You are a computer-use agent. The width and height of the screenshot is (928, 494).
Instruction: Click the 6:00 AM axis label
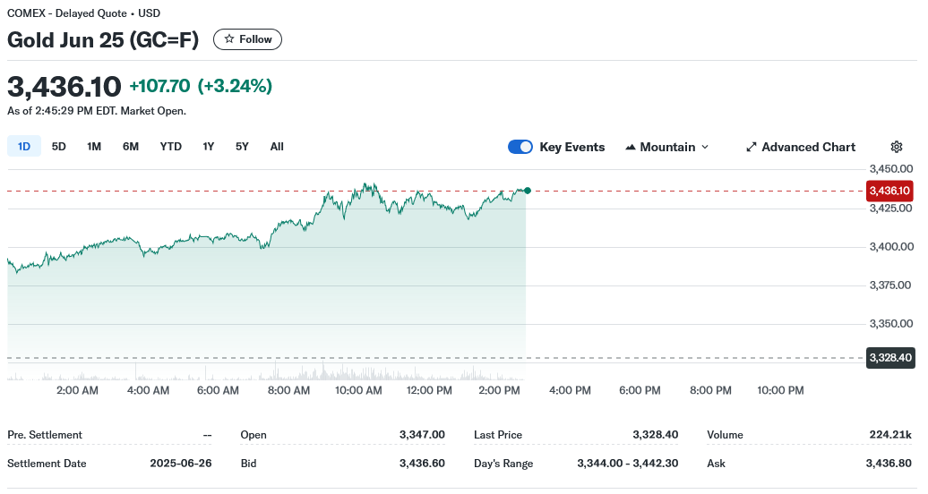[218, 390]
